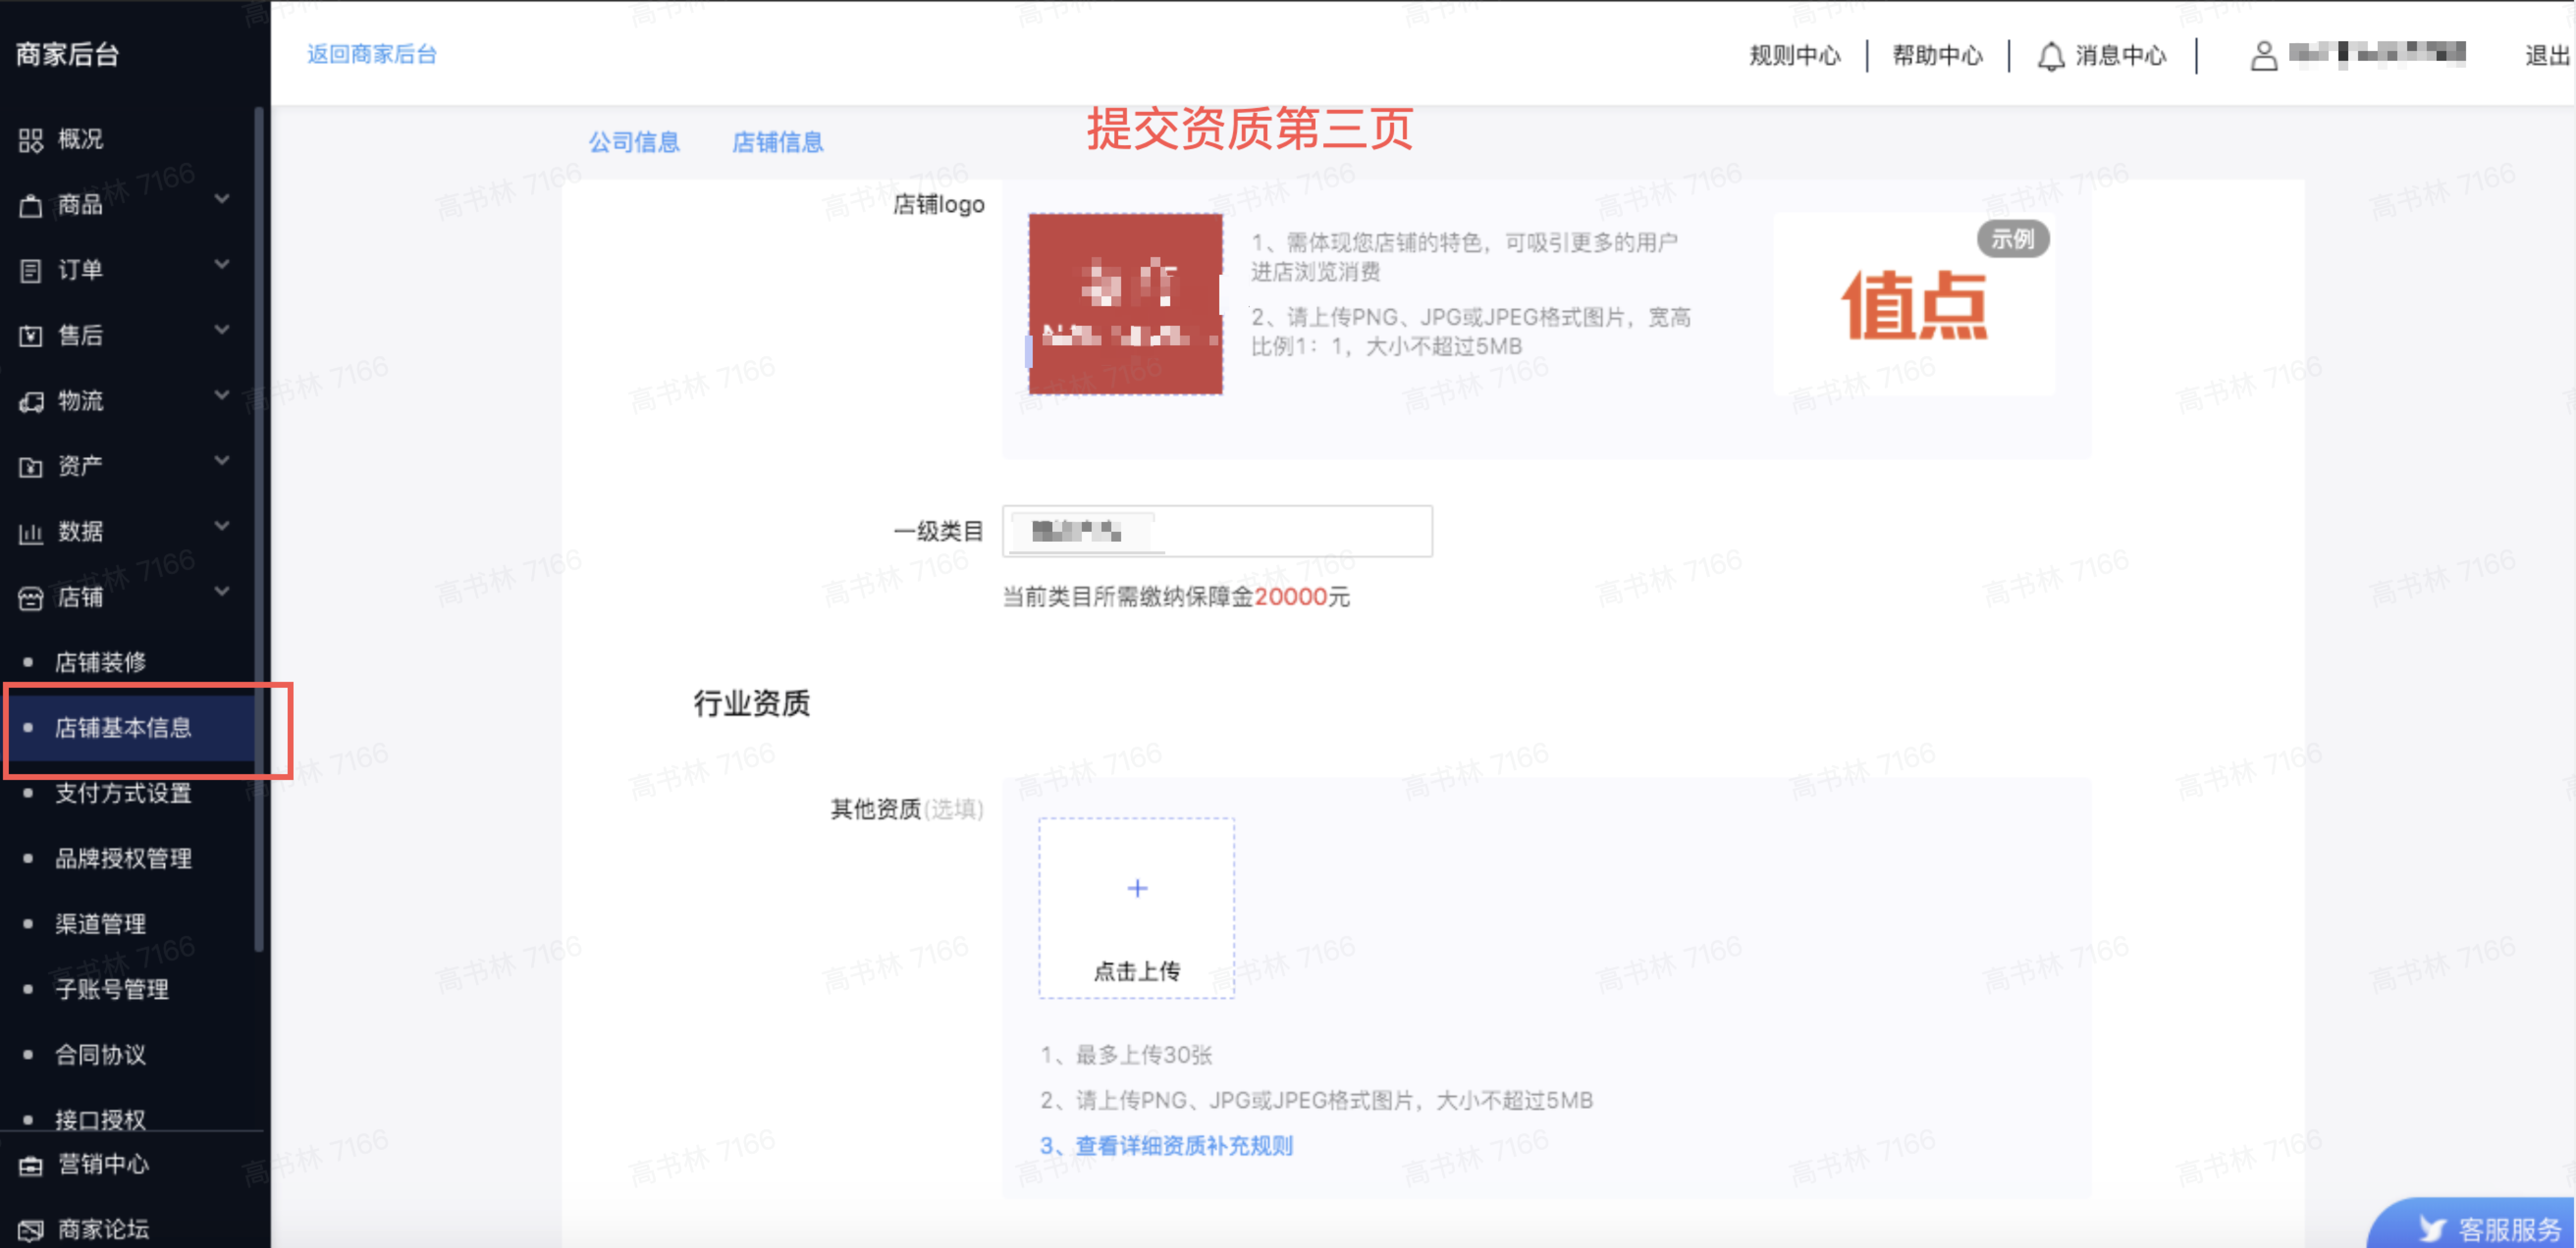Switch to the 公司信息 tab

[634, 142]
